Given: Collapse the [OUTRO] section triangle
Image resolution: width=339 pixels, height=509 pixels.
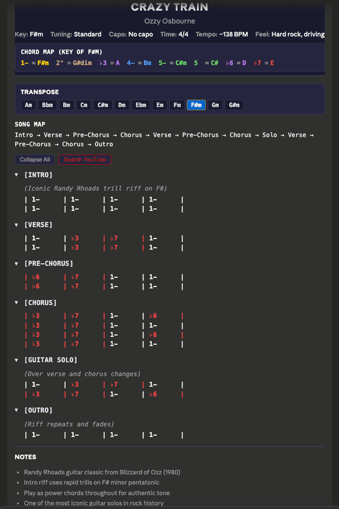Looking at the screenshot, I should coord(17,410).
